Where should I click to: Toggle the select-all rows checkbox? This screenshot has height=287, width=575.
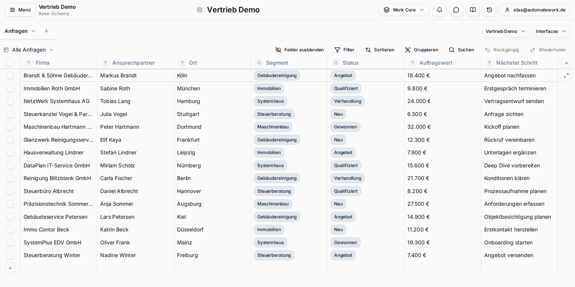(10, 63)
